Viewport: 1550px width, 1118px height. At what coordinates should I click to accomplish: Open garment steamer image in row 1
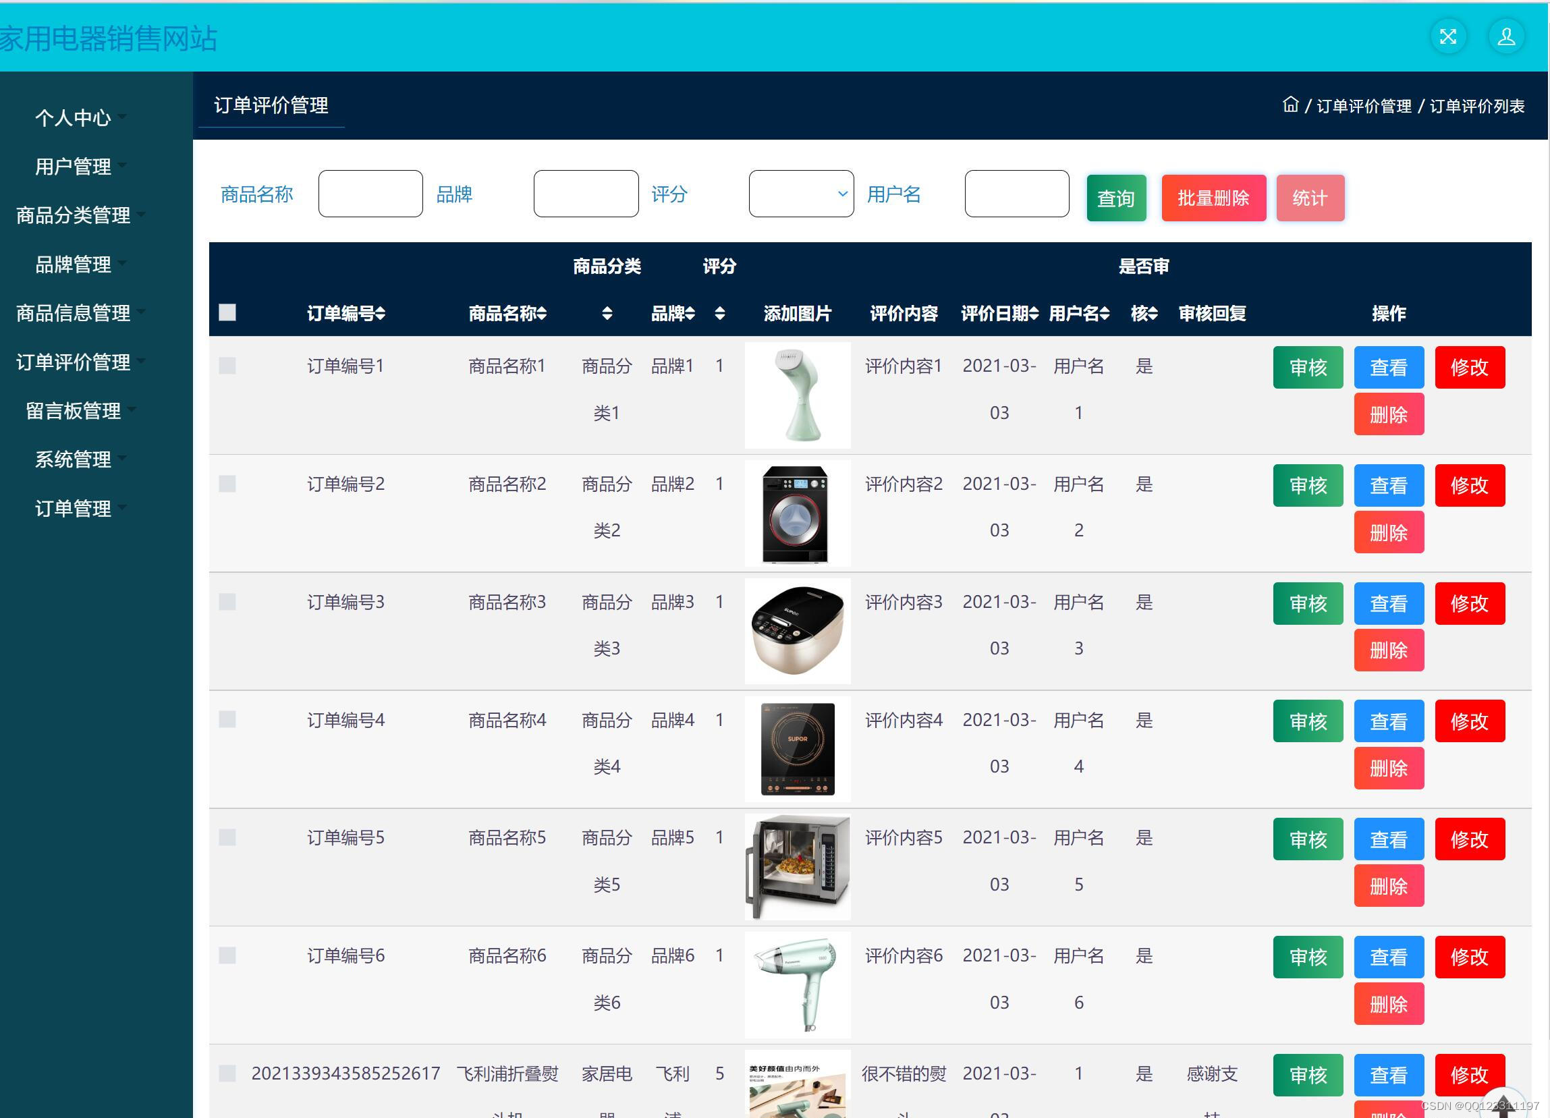[797, 395]
